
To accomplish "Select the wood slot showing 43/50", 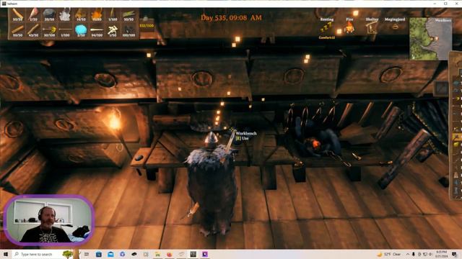I will click(33, 30).
